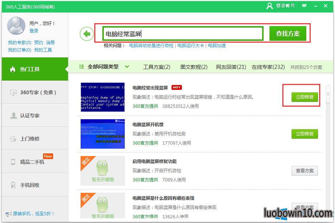The height and width of the screenshot is (223, 335).
Task: Click the 共找到25个方案 result count text
Action: pyautogui.click(x=306, y=67)
